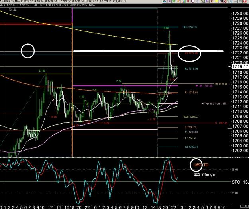Click the green checkmark toolbar icon
The width and height of the screenshot is (249, 209).
pos(174,1)
